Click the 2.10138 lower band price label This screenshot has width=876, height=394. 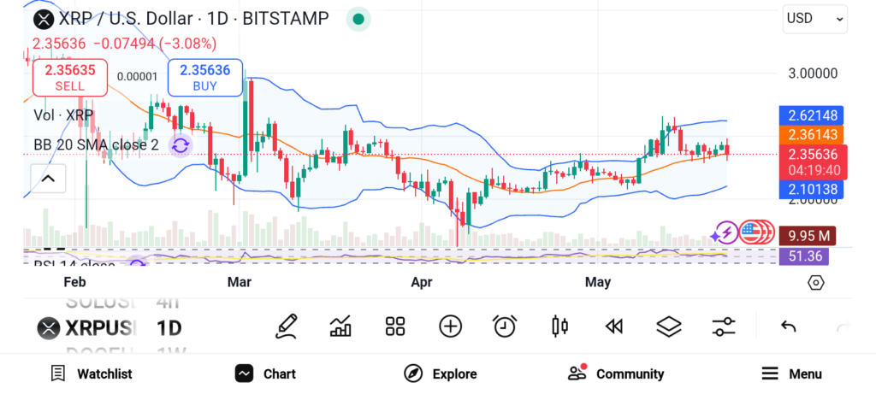(x=811, y=190)
